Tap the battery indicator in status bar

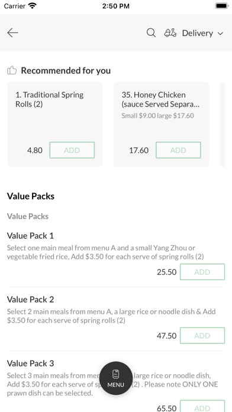coord(222,6)
